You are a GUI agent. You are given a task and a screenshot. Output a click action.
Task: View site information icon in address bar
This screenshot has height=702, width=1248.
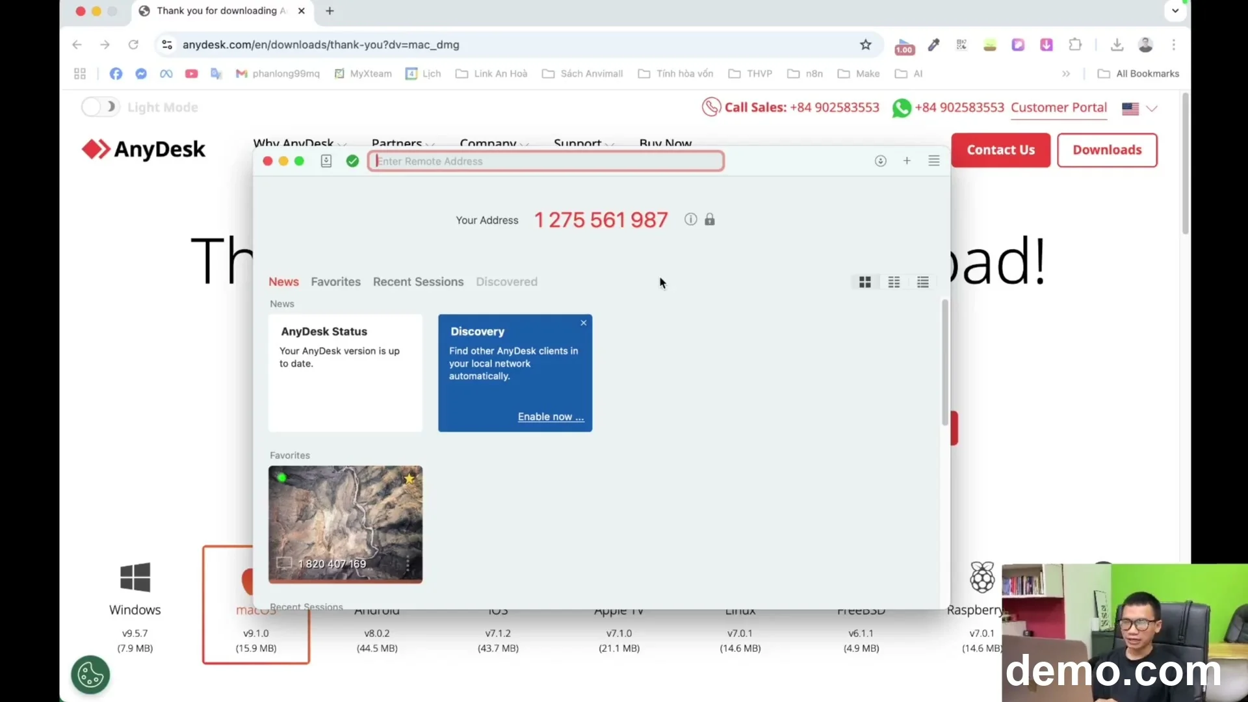point(167,45)
